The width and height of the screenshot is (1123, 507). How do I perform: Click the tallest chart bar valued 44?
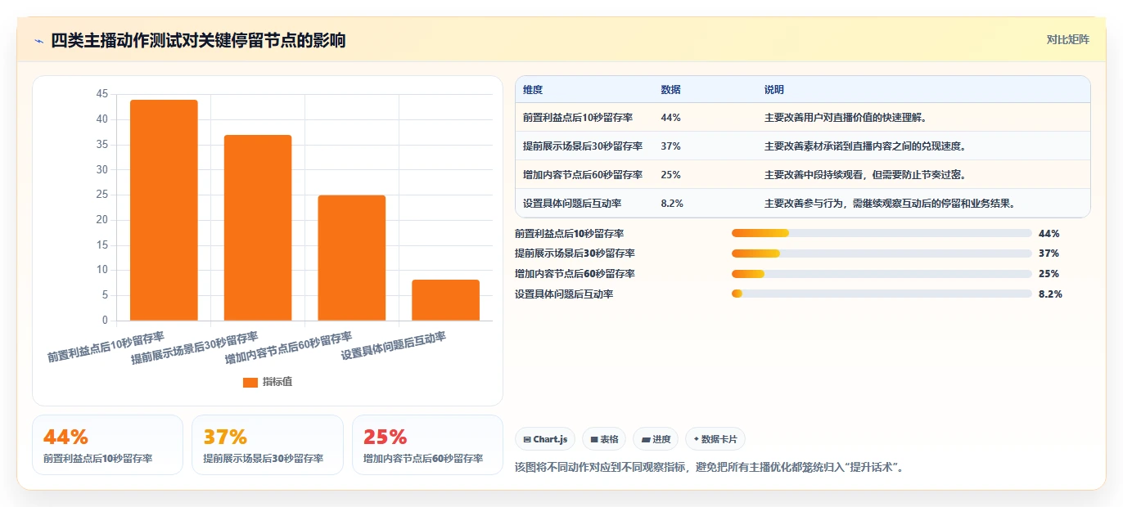(x=164, y=210)
